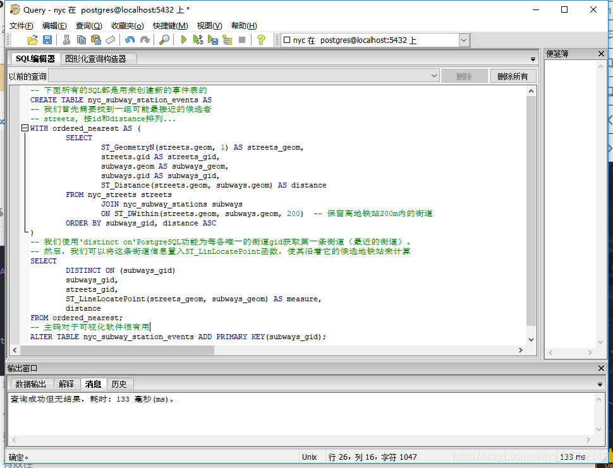Image resolution: width=613 pixels, height=468 pixels.
Task: Click the editor vertical scrollbar up arrow
Action: (531, 91)
